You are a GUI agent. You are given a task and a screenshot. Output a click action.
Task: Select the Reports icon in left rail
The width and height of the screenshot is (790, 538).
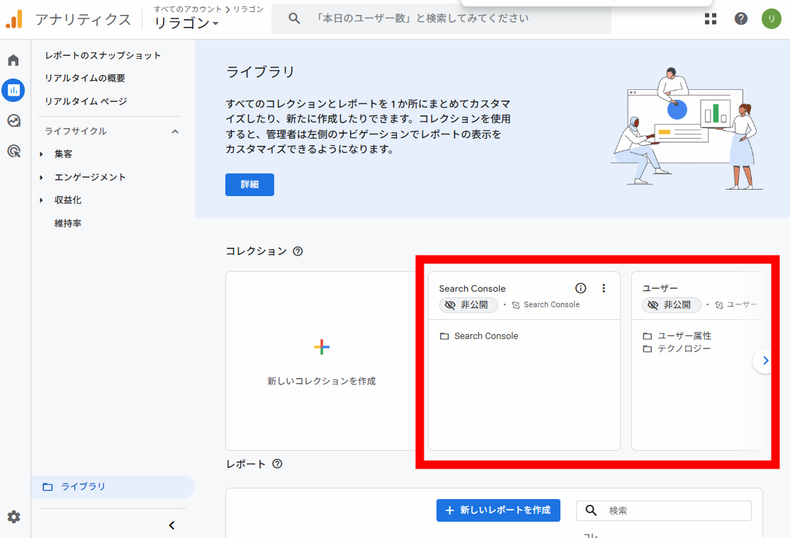(13, 90)
